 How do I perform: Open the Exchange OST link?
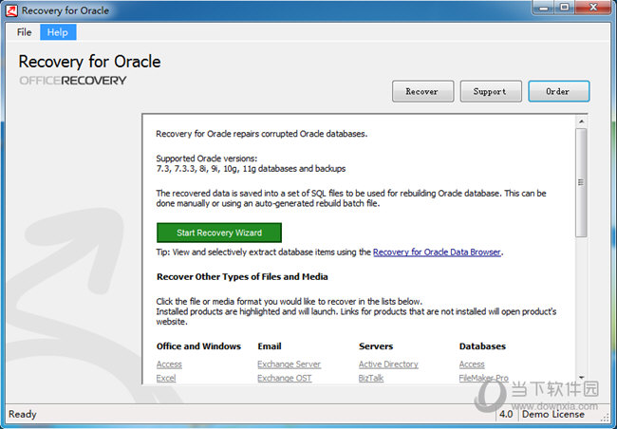point(284,379)
